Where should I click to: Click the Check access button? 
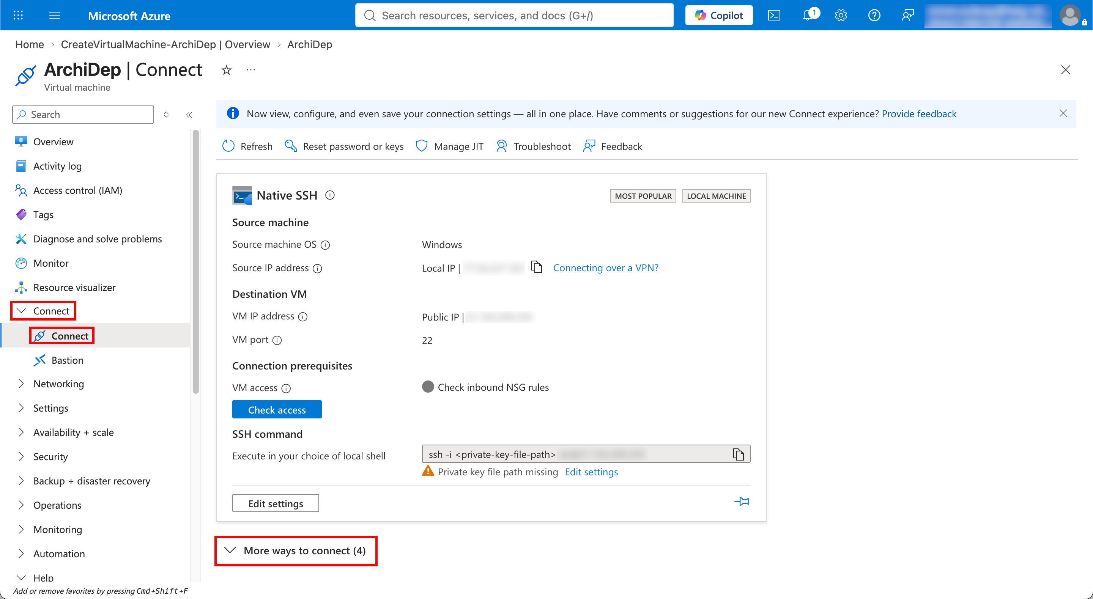pyautogui.click(x=277, y=409)
